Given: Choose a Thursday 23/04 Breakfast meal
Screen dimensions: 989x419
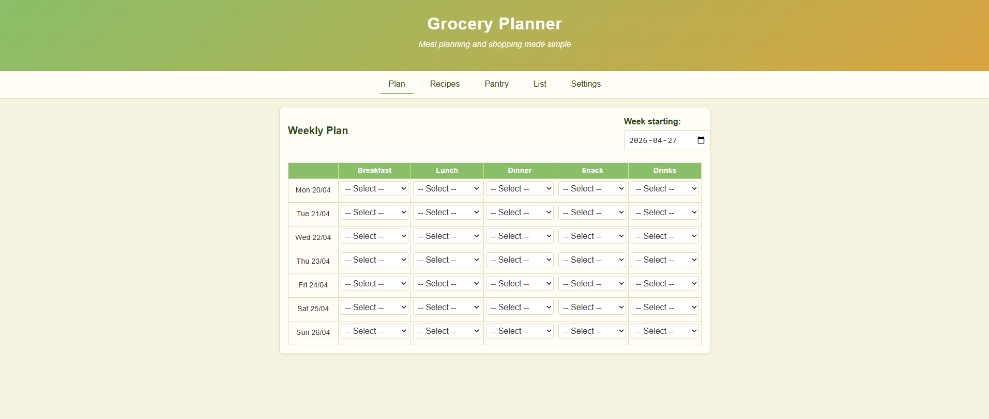Looking at the screenshot, I should pyautogui.click(x=374, y=260).
